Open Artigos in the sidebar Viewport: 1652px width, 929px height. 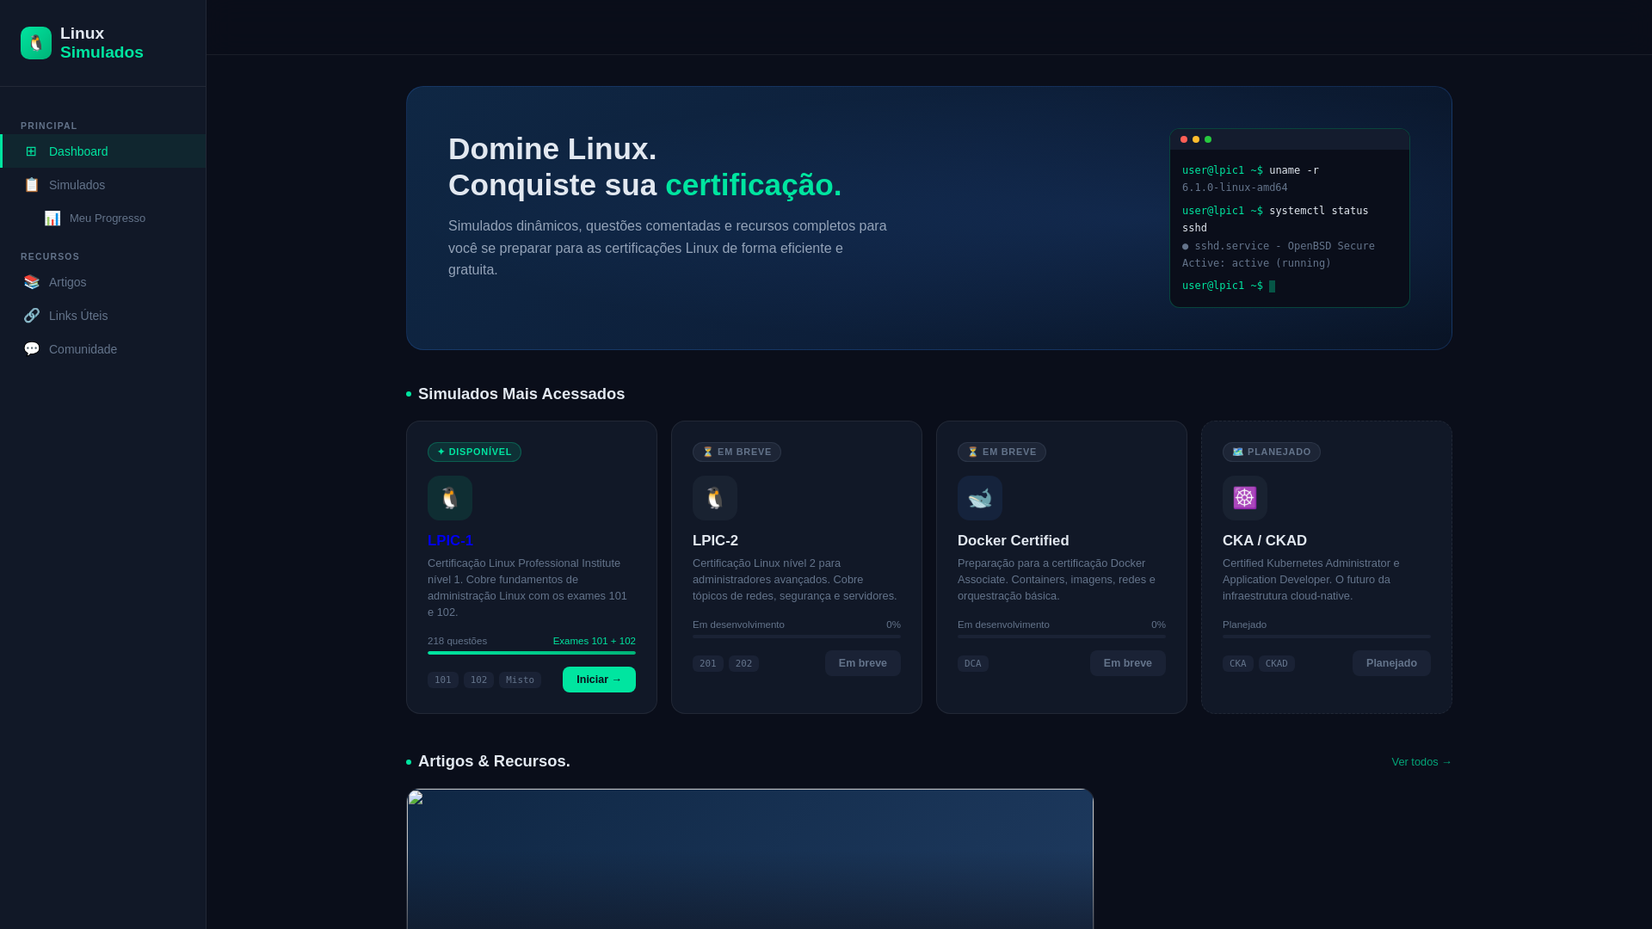point(103,282)
